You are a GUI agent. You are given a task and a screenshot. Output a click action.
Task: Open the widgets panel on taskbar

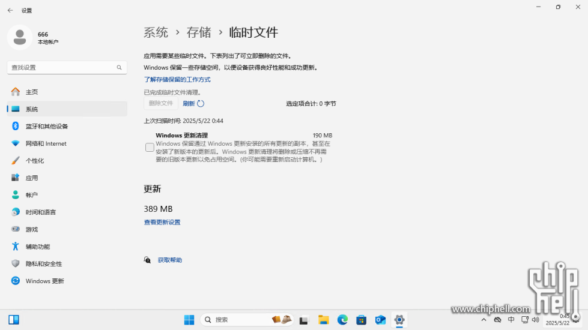point(14,320)
